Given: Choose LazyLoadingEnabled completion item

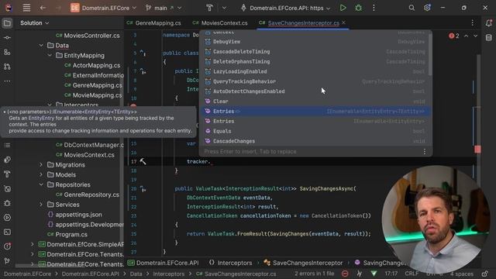Looking at the screenshot, I should pyautogui.click(x=315, y=71).
